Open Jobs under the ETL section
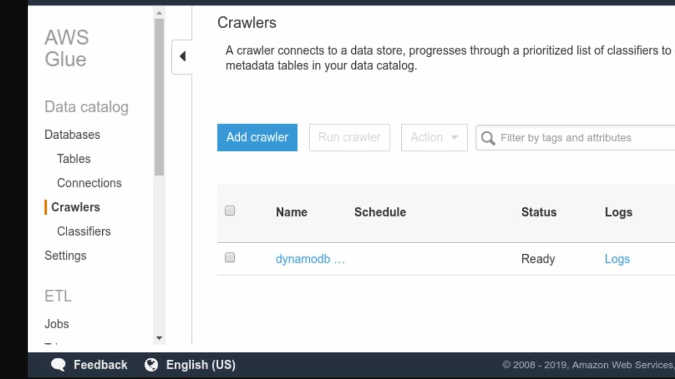Viewport: 675px width, 379px height. [57, 324]
